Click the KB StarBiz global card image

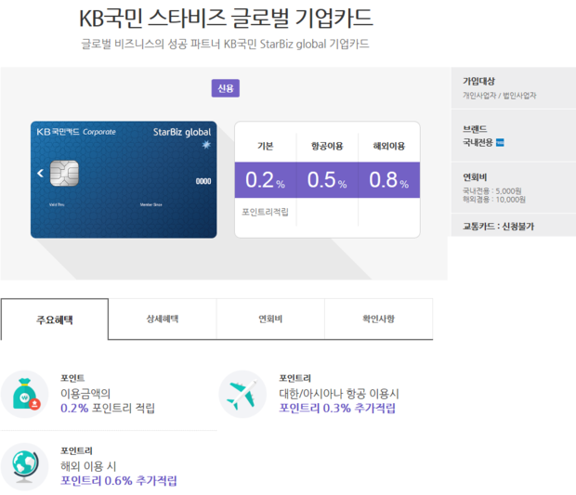click(x=124, y=179)
